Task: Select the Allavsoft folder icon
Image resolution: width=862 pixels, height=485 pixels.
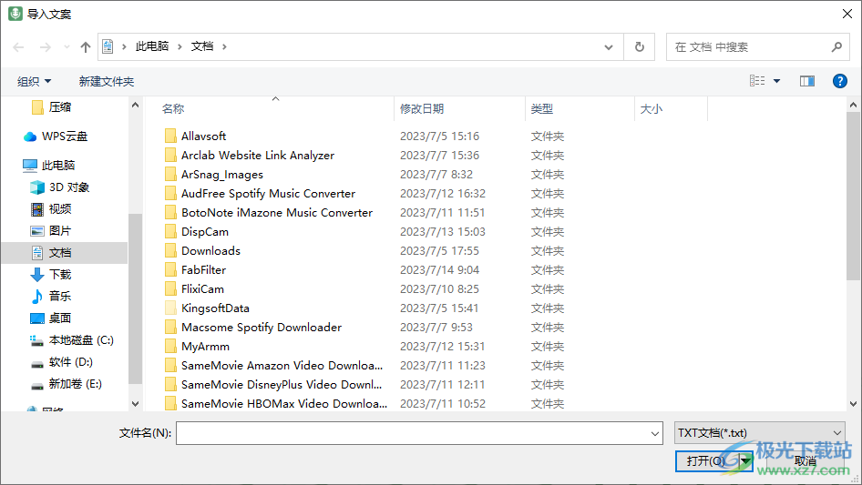Action: click(x=171, y=136)
